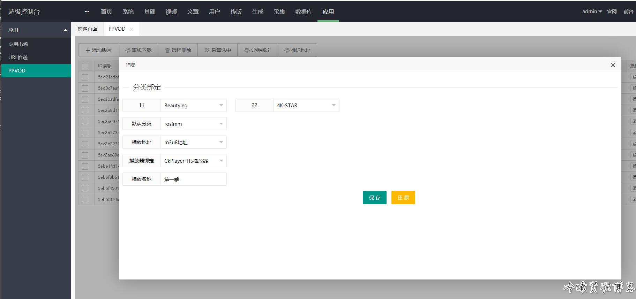
Task: Open the 播放器绑定 CkPlayer-H5播放器 dropdown
Action: pos(194,161)
